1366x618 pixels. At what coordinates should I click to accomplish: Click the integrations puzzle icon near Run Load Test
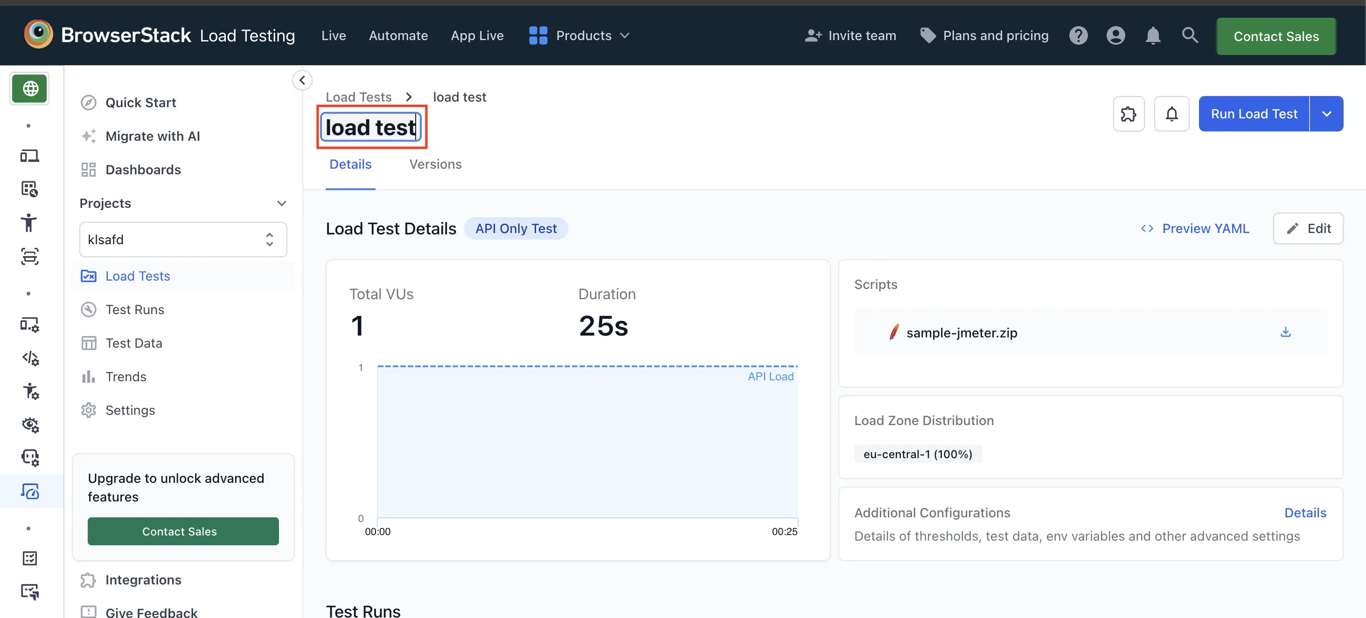[x=1129, y=113]
